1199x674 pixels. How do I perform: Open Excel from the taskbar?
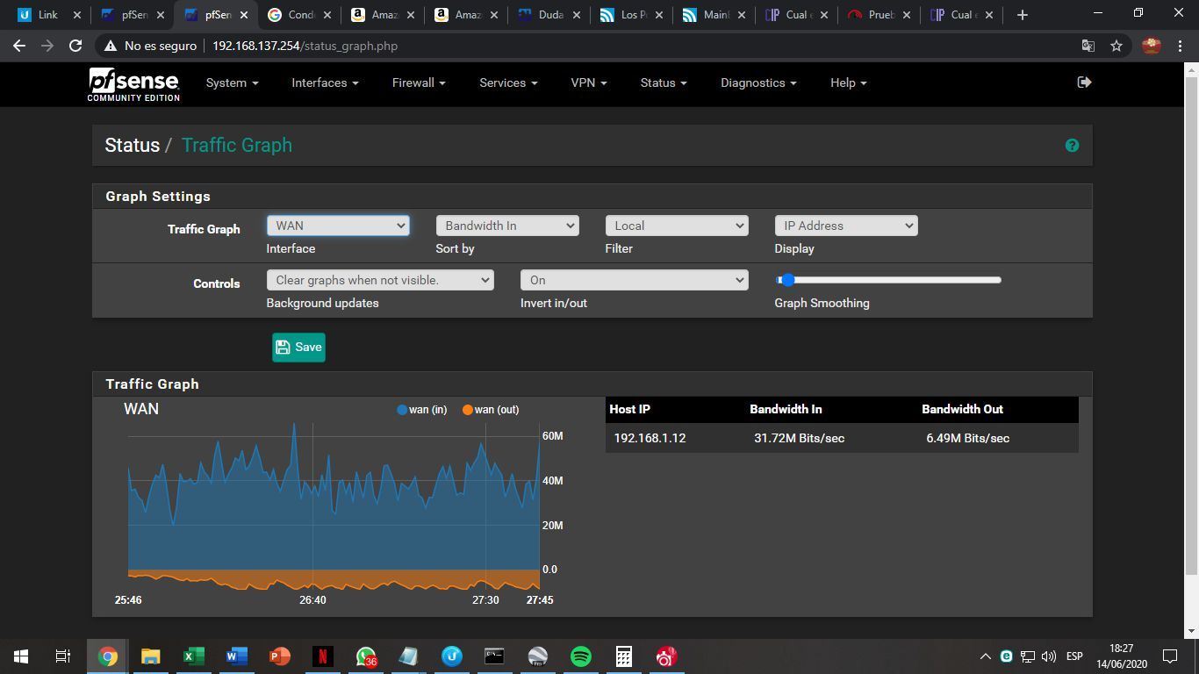point(193,656)
